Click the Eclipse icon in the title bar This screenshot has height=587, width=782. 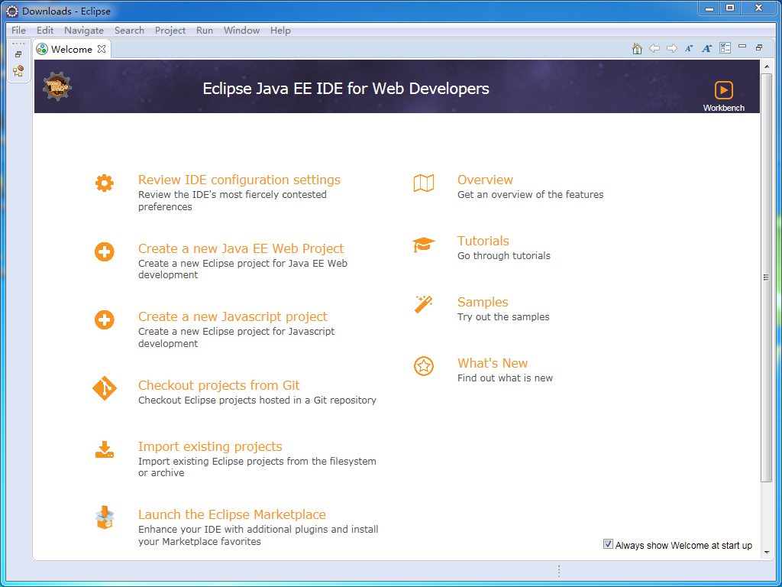12,11
